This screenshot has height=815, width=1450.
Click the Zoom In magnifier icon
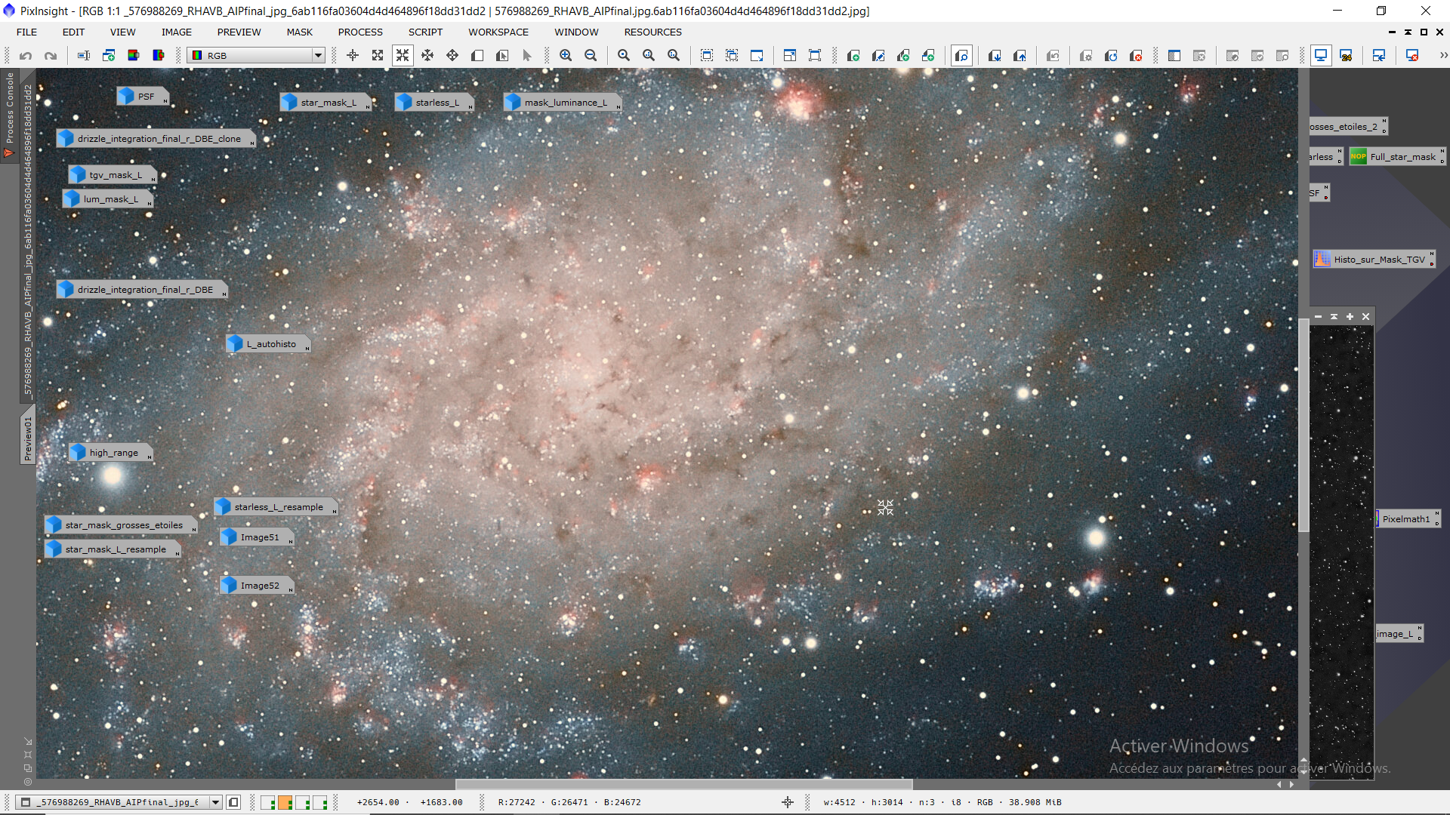(x=566, y=56)
